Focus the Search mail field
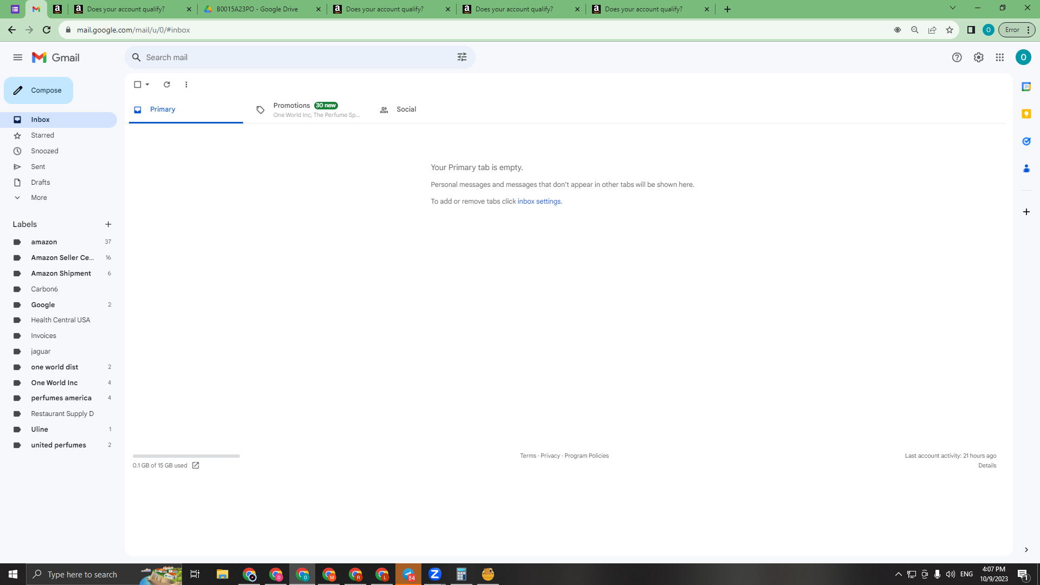This screenshot has height=585, width=1040. (x=300, y=57)
